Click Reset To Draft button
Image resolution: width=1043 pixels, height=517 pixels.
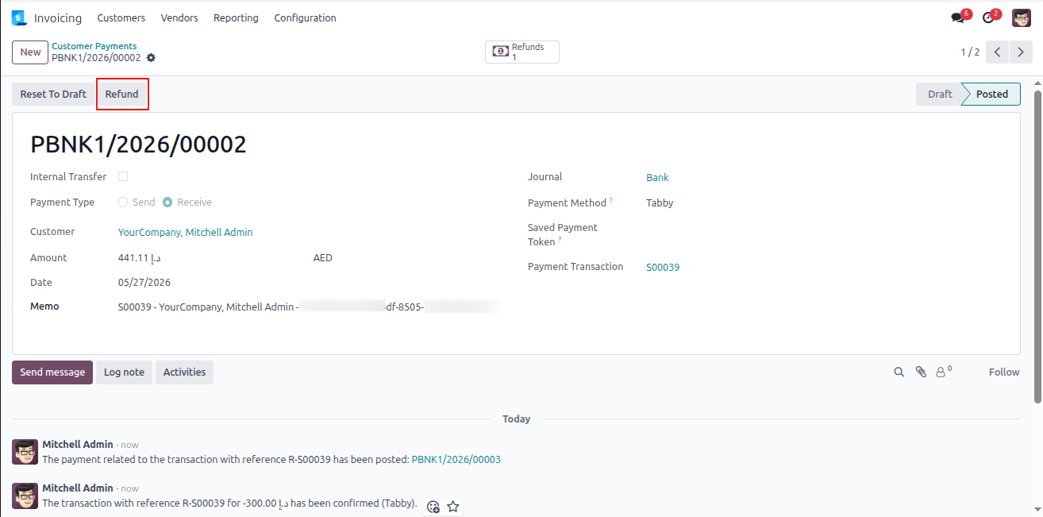pos(53,94)
